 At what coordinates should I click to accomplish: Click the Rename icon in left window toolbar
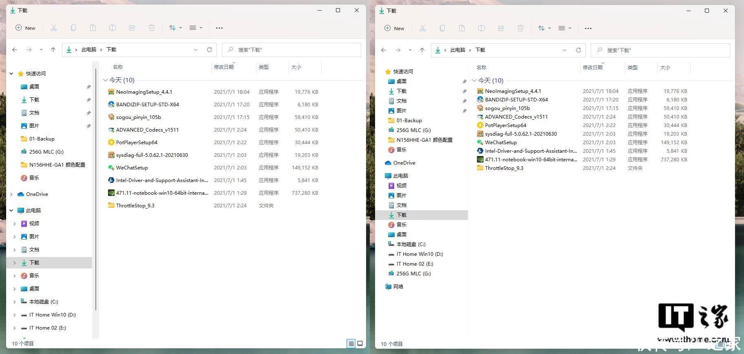[113, 28]
